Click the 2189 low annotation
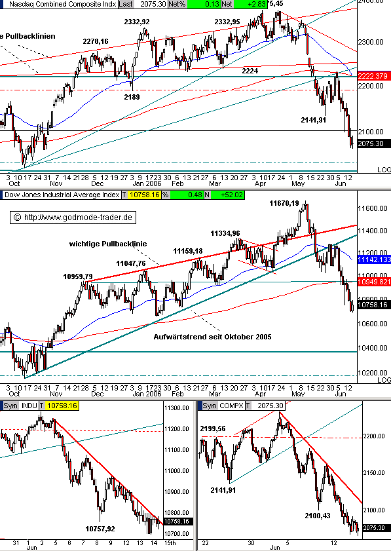The height and width of the screenshot is (551, 391). click(132, 97)
